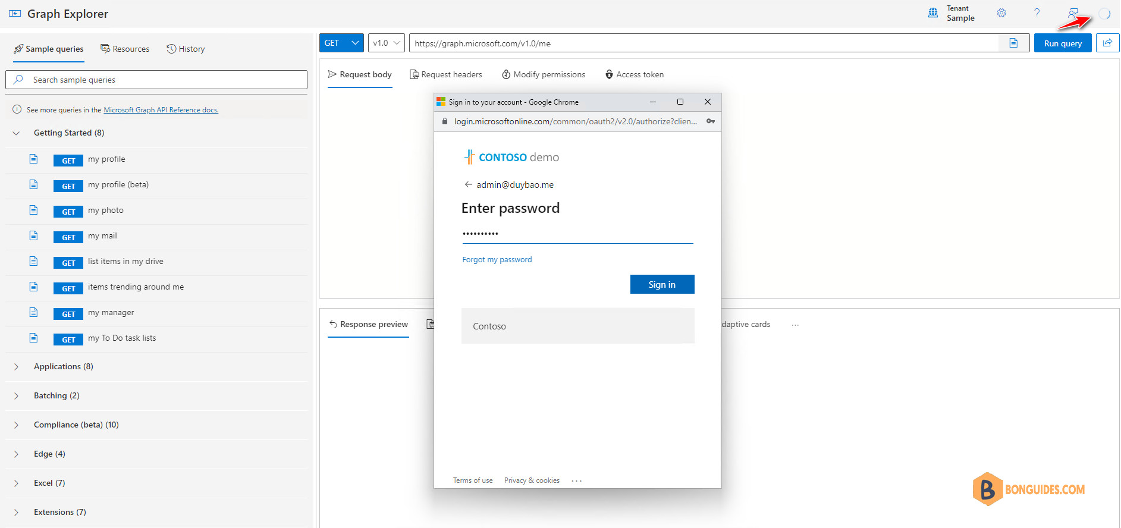
Task: Expand the Extensions (7) section
Action: coord(16,513)
